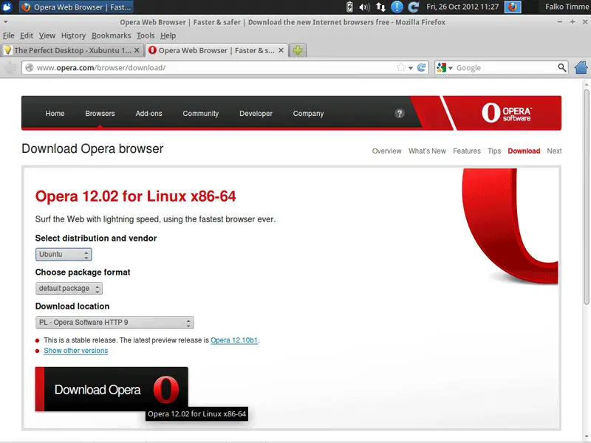The image size is (591, 443).
Task: Click the Firefox back arrow button
Action: click(10, 68)
